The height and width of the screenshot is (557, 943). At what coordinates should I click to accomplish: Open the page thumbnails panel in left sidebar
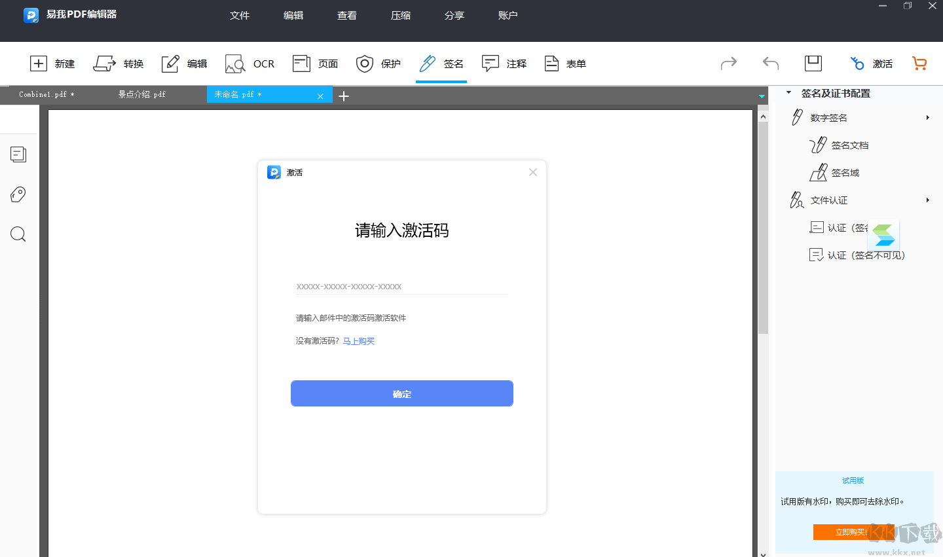pyautogui.click(x=18, y=154)
